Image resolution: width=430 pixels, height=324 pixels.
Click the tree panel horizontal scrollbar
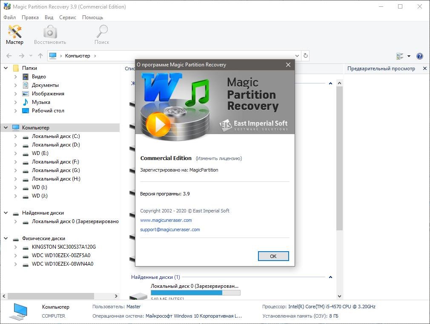(x=51, y=296)
